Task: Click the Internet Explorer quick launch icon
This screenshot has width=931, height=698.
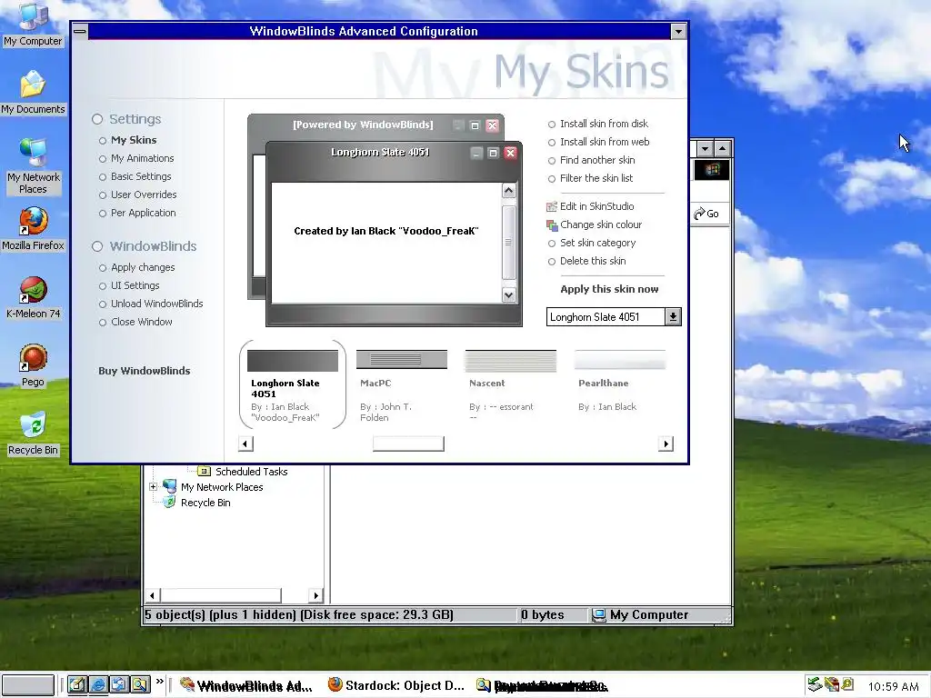Action: [x=98, y=684]
